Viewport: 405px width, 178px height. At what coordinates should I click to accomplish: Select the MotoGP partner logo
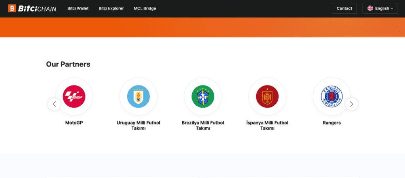coord(74,97)
